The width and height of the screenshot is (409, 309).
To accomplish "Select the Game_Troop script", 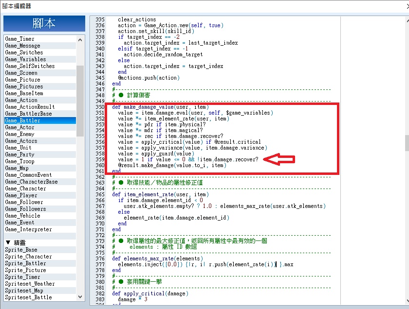I will tap(40, 161).
